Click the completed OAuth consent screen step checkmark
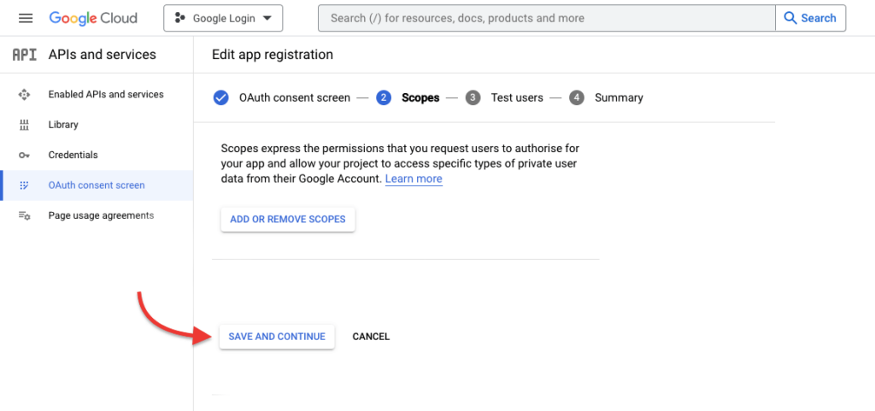This screenshot has height=411, width=875. (x=220, y=97)
